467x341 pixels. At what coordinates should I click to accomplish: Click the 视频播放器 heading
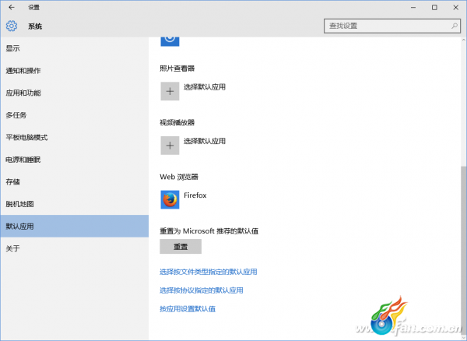point(177,122)
